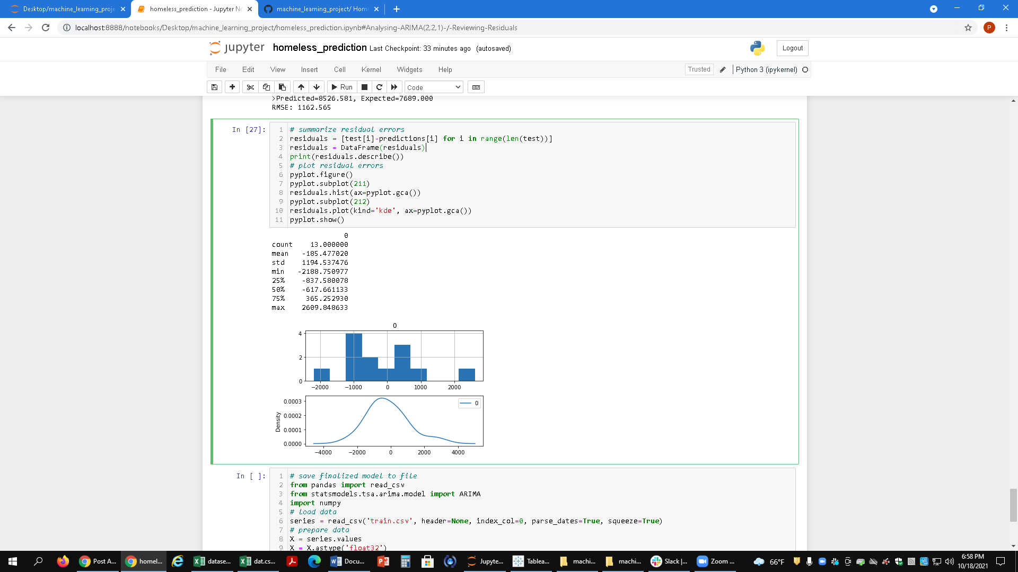Bookmark this page with the star icon
Screen dimensions: 1018x572
(968, 28)
